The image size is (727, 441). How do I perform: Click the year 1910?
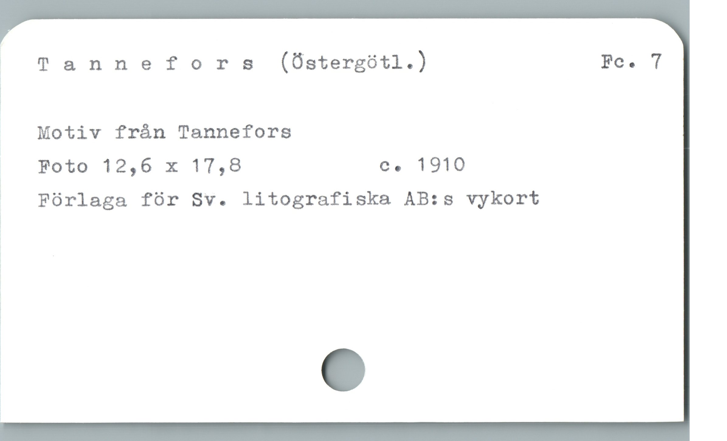(x=441, y=165)
